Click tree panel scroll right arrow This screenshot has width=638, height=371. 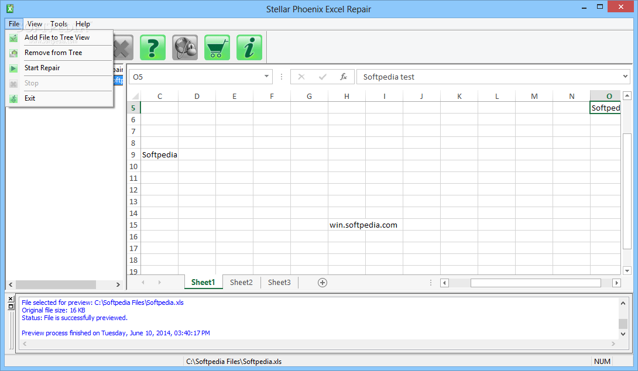click(x=118, y=285)
